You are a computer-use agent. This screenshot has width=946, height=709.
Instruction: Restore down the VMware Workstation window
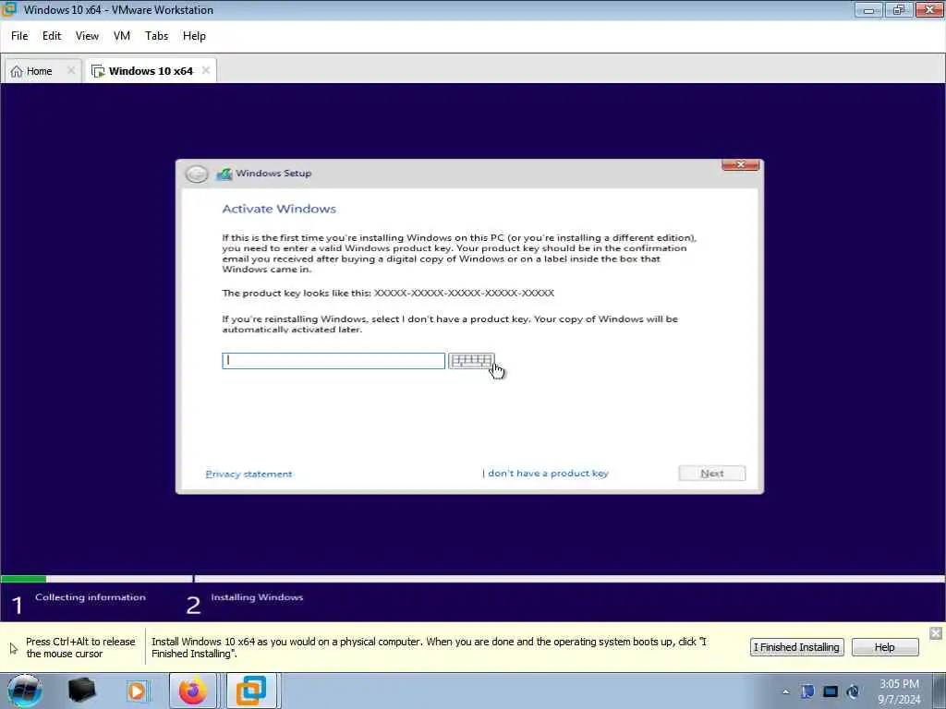pyautogui.click(x=898, y=9)
